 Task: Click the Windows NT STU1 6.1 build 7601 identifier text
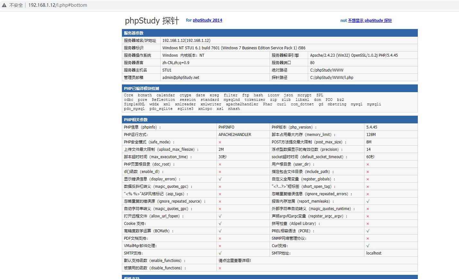click(x=234, y=48)
